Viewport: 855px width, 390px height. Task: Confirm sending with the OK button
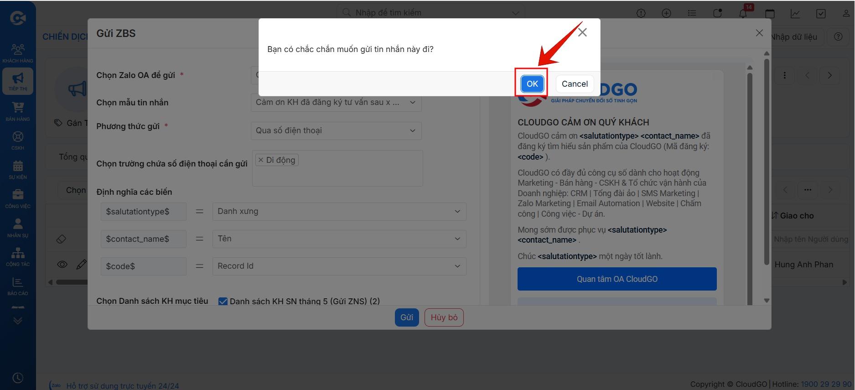(x=532, y=83)
